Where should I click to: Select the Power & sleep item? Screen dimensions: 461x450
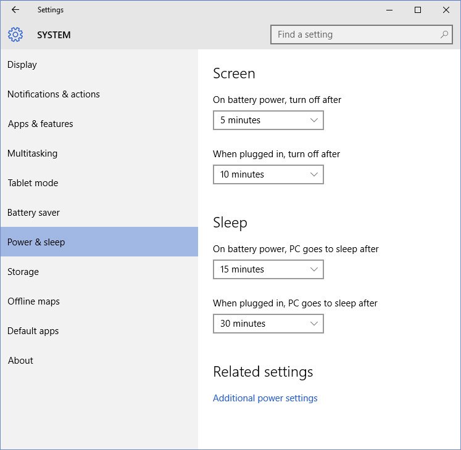[x=36, y=242]
